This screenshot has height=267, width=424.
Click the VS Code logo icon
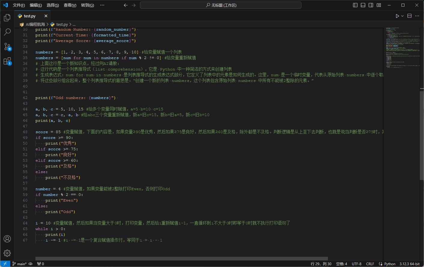click(5, 5)
